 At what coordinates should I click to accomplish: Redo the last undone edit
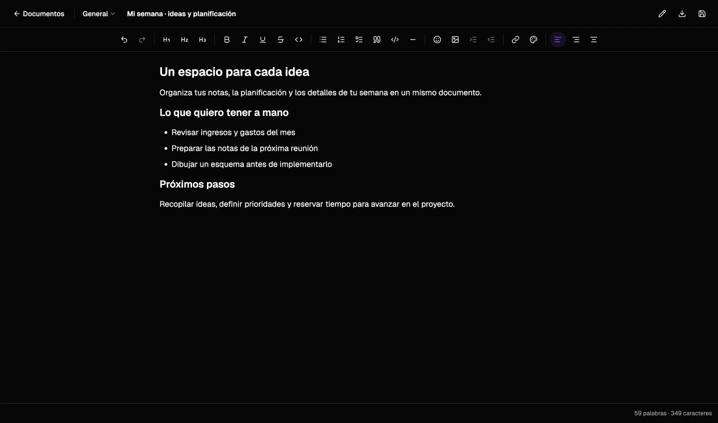click(142, 40)
